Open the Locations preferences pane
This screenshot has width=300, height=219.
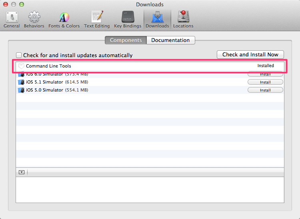(x=183, y=20)
